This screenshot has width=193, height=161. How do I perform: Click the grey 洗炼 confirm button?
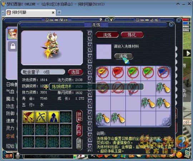[123, 56]
